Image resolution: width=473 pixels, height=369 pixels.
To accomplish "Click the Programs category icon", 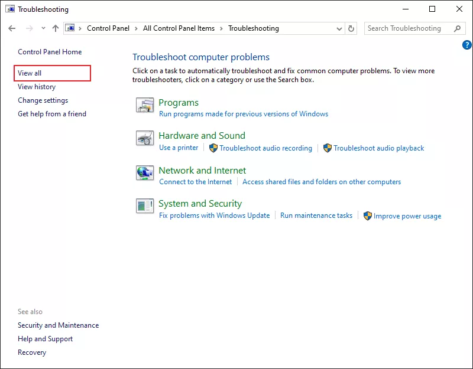I will (145, 105).
